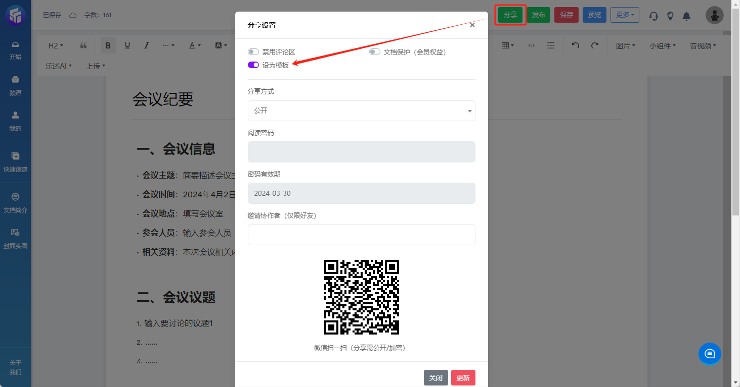Open the ··· more formatting dropdown
740x387 pixels.
pyautogui.click(x=168, y=45)
